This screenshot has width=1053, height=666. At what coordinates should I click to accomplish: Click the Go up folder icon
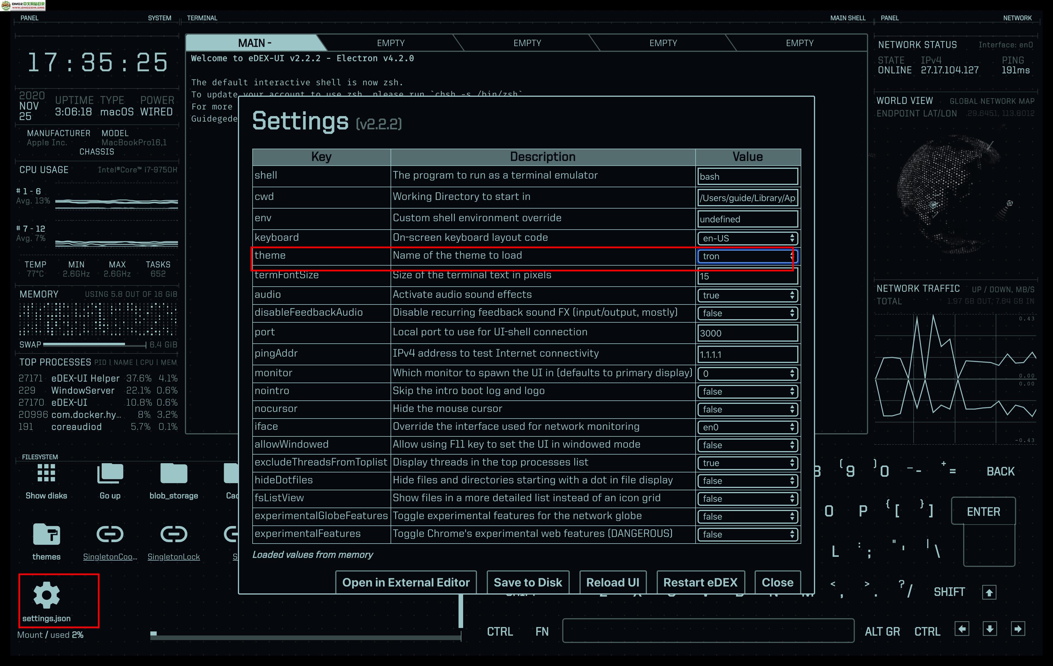110,481
